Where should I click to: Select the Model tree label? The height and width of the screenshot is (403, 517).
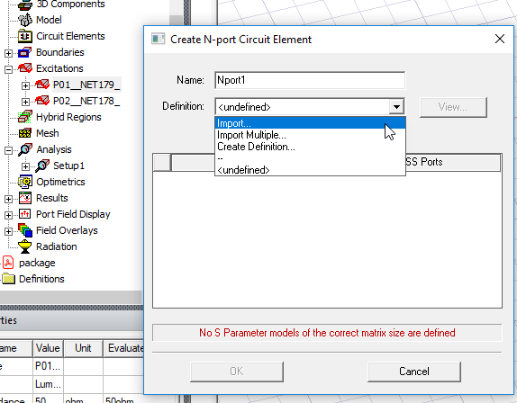pyautogui.click(x=49, y=20)
